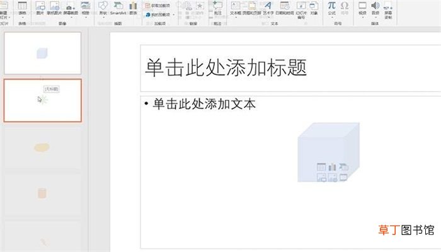
Task: Click Insert Chart icon in content placeholder
Action: pyautogui.click(x=332, y=167)
